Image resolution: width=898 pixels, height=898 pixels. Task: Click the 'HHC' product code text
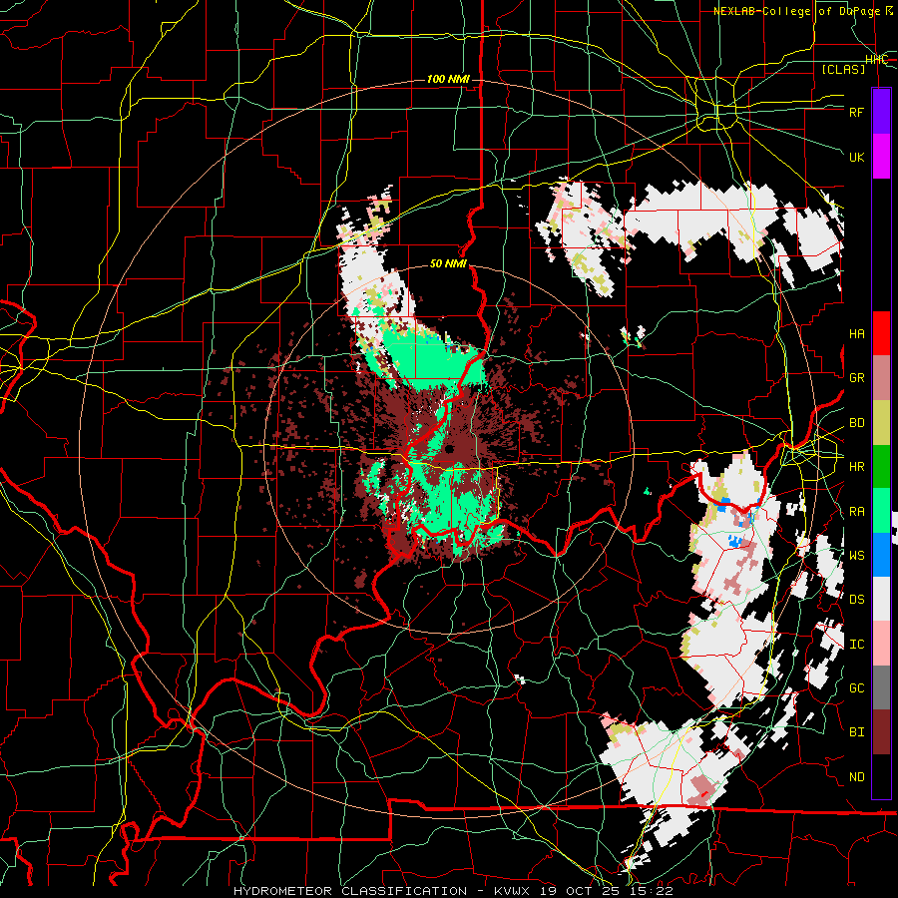[x=876, y=60]
